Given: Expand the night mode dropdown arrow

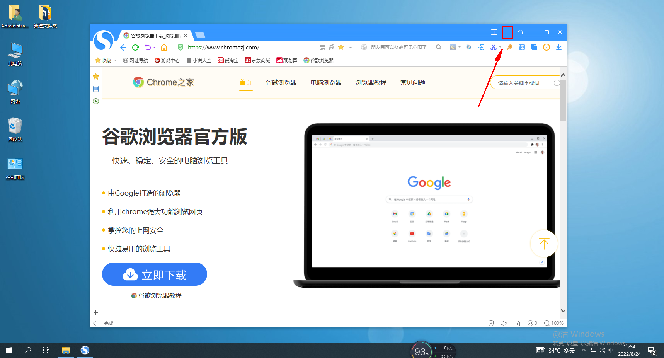Looking at the screenshot, I should click(x=460, y=47).
